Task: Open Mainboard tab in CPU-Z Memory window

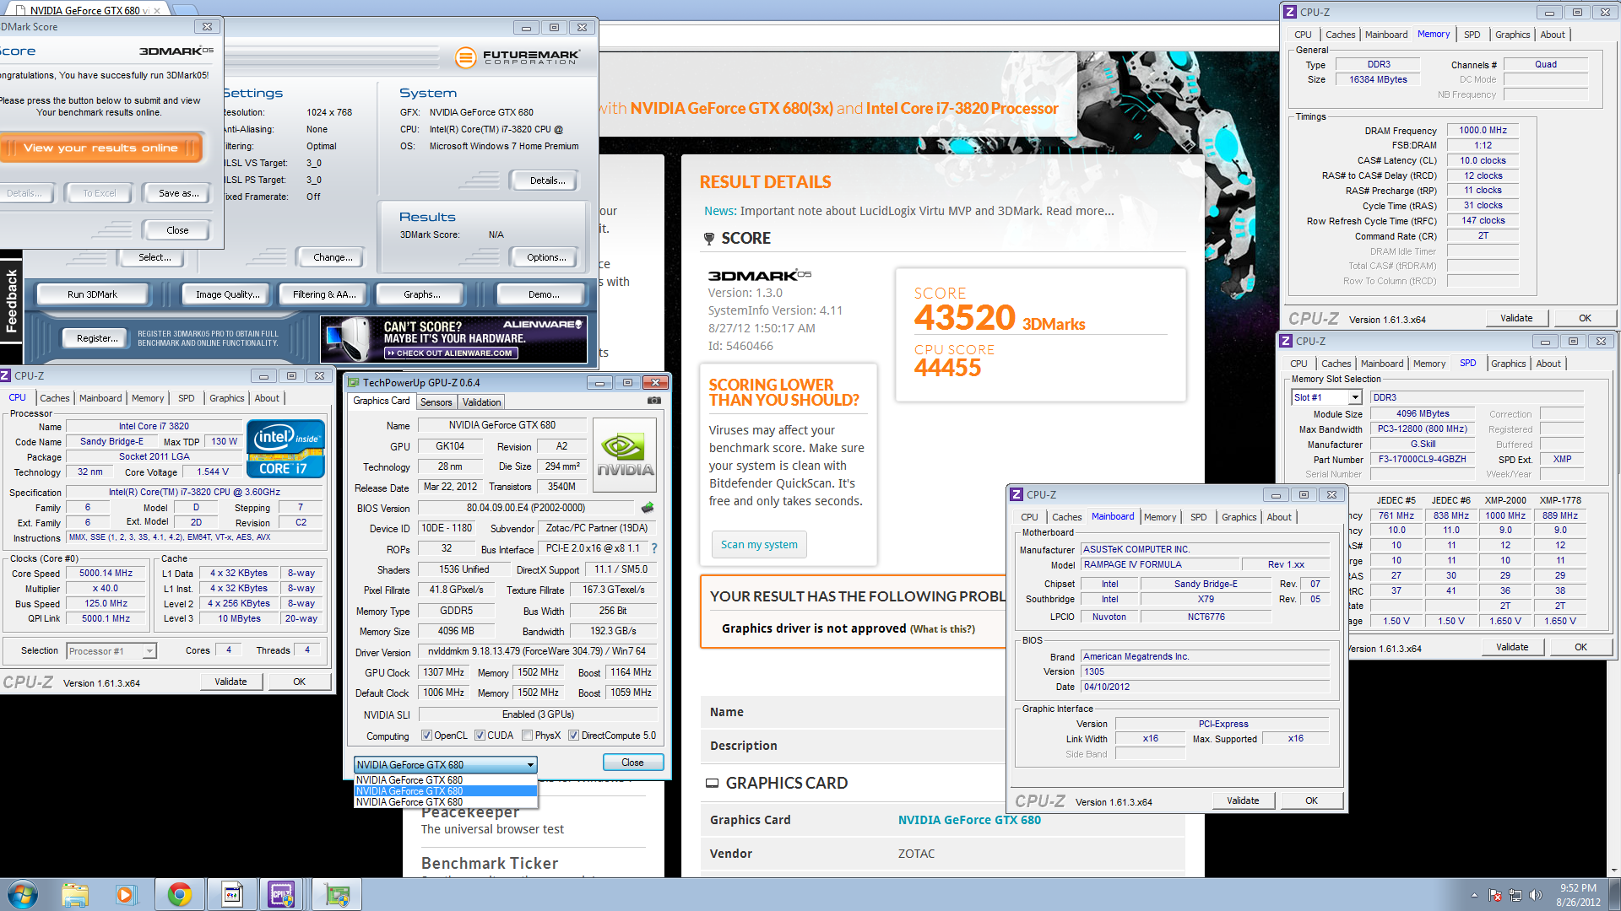Action: tap(1386, 35)
